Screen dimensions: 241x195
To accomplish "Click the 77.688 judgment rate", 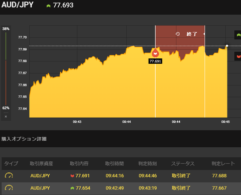I will [x=219, y=176].
